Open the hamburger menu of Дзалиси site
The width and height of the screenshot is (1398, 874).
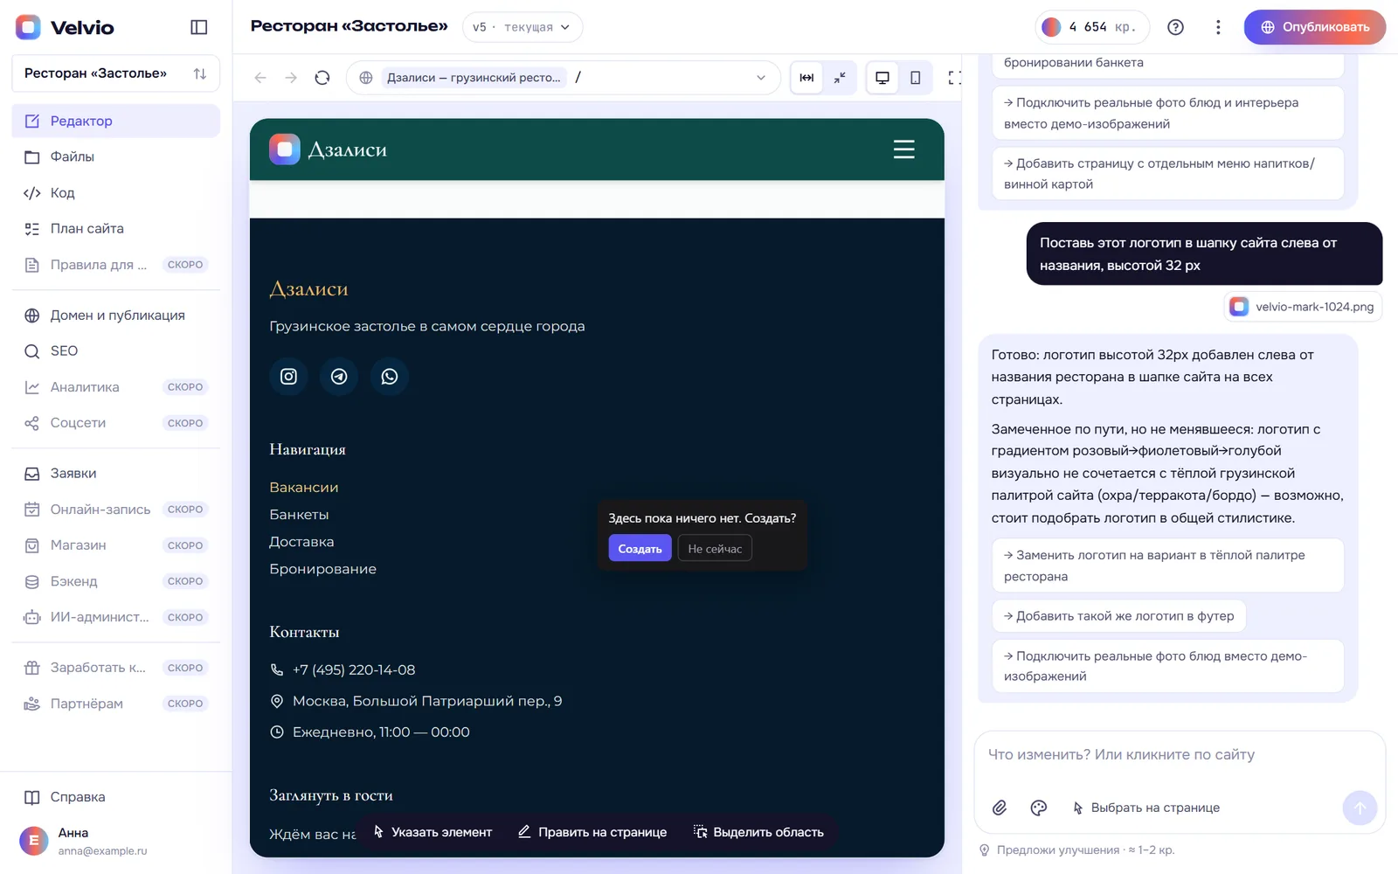click(904, 149)
